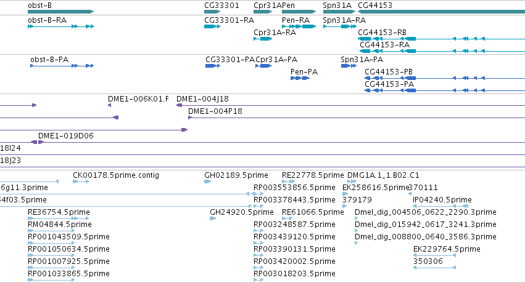
Task: Click the Pen-PA protein label
Action: click(x=304, y=72)
